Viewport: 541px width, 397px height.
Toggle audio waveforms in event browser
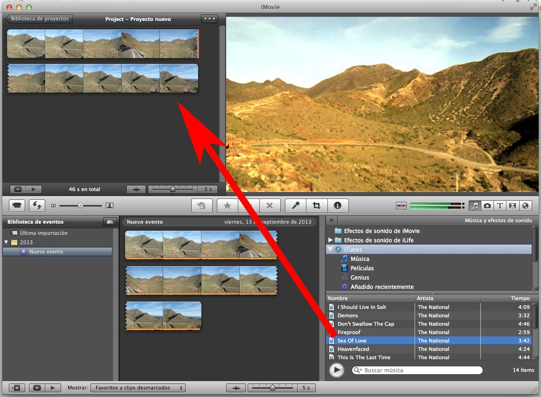coord(236,388)
